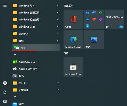Expand the Windows 轻松使用 folder chevron
127x106 pixels.
click(x=58, y=20)
